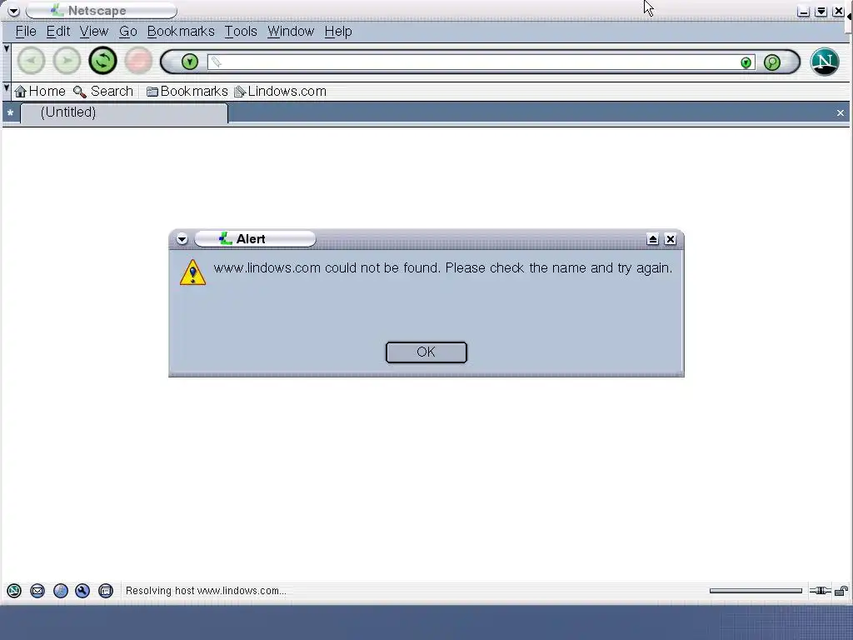Go forward with the Forward arrow button

67,61
